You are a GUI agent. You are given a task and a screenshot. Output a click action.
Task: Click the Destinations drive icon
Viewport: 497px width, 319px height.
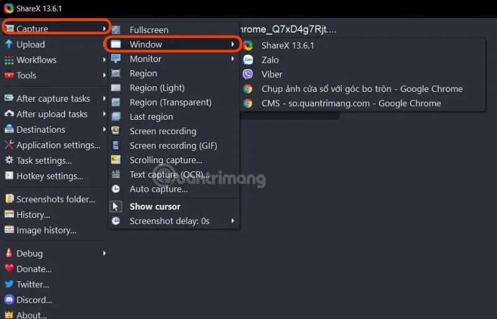pos(9,129)
